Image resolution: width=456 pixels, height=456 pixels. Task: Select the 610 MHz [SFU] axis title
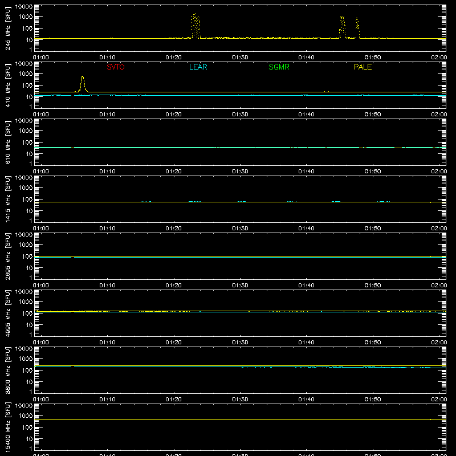click(8, 142)
